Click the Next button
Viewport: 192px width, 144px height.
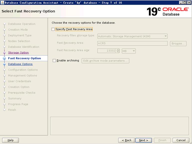click(x=144, y=140)
